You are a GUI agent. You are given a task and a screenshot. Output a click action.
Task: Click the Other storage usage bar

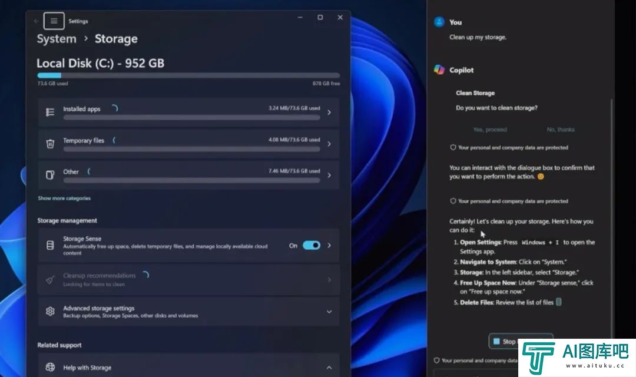[x=191, y=181]
